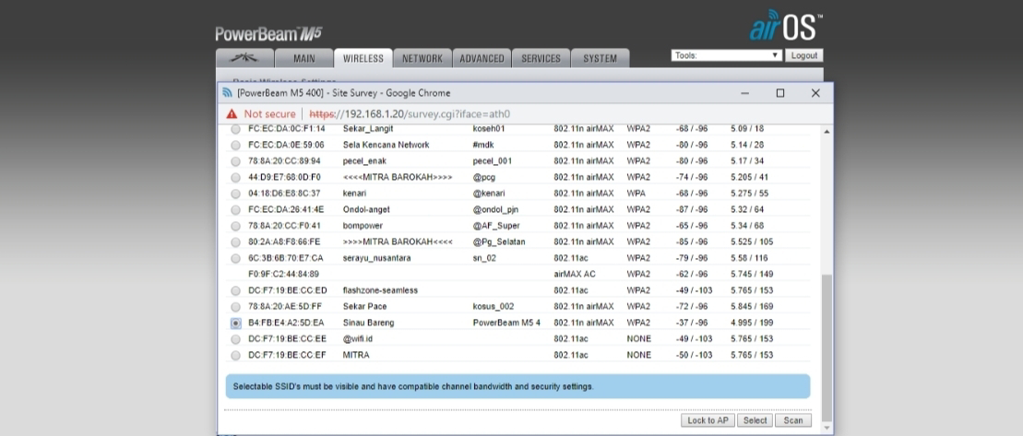Screen dimensions: 1023x436
Task: Switch to the MAIN tab
Action: click(x=304, y=58)
